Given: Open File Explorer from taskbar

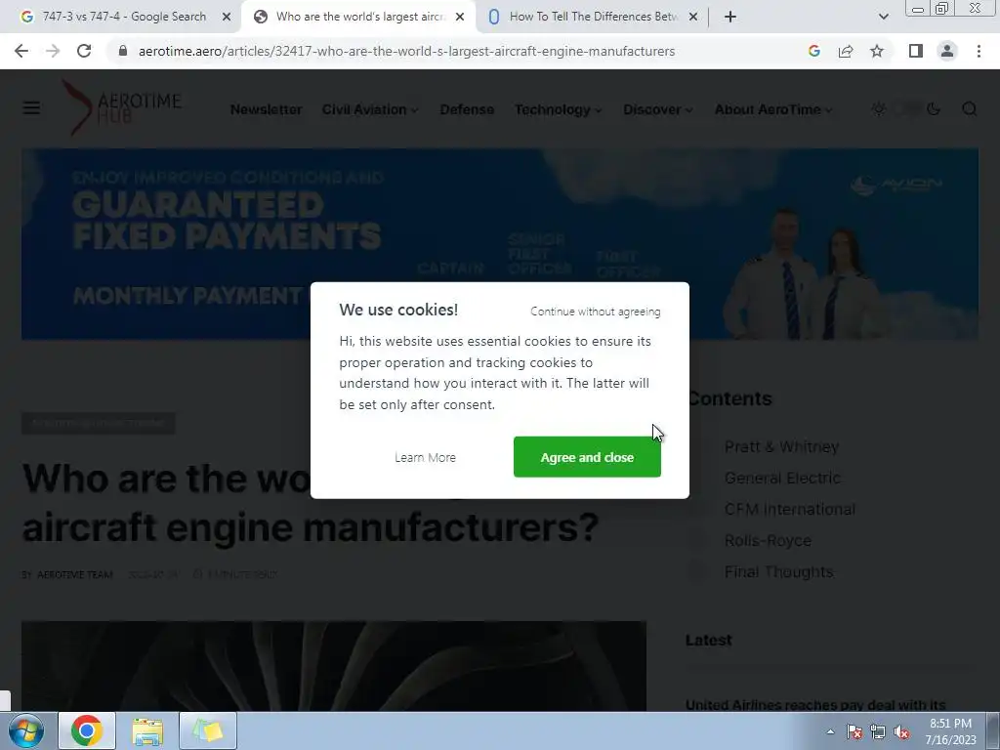Looking at the screenshot, I should [x=147, y=730].
